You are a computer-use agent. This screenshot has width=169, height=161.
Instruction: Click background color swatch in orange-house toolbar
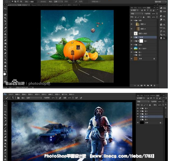point(6,75)
